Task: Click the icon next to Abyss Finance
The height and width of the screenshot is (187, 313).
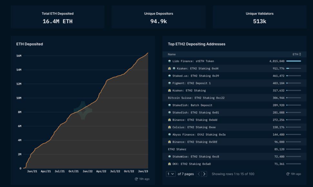Action: coord(169,135)
